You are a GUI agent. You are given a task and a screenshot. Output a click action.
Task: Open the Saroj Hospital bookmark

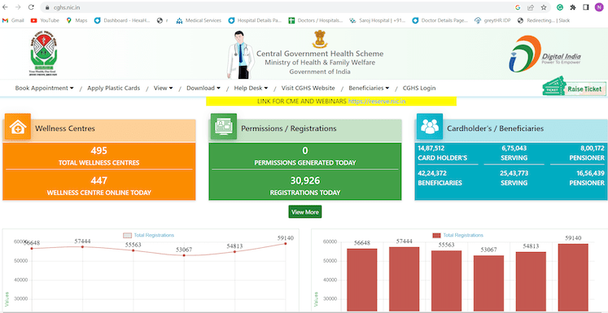378,20
